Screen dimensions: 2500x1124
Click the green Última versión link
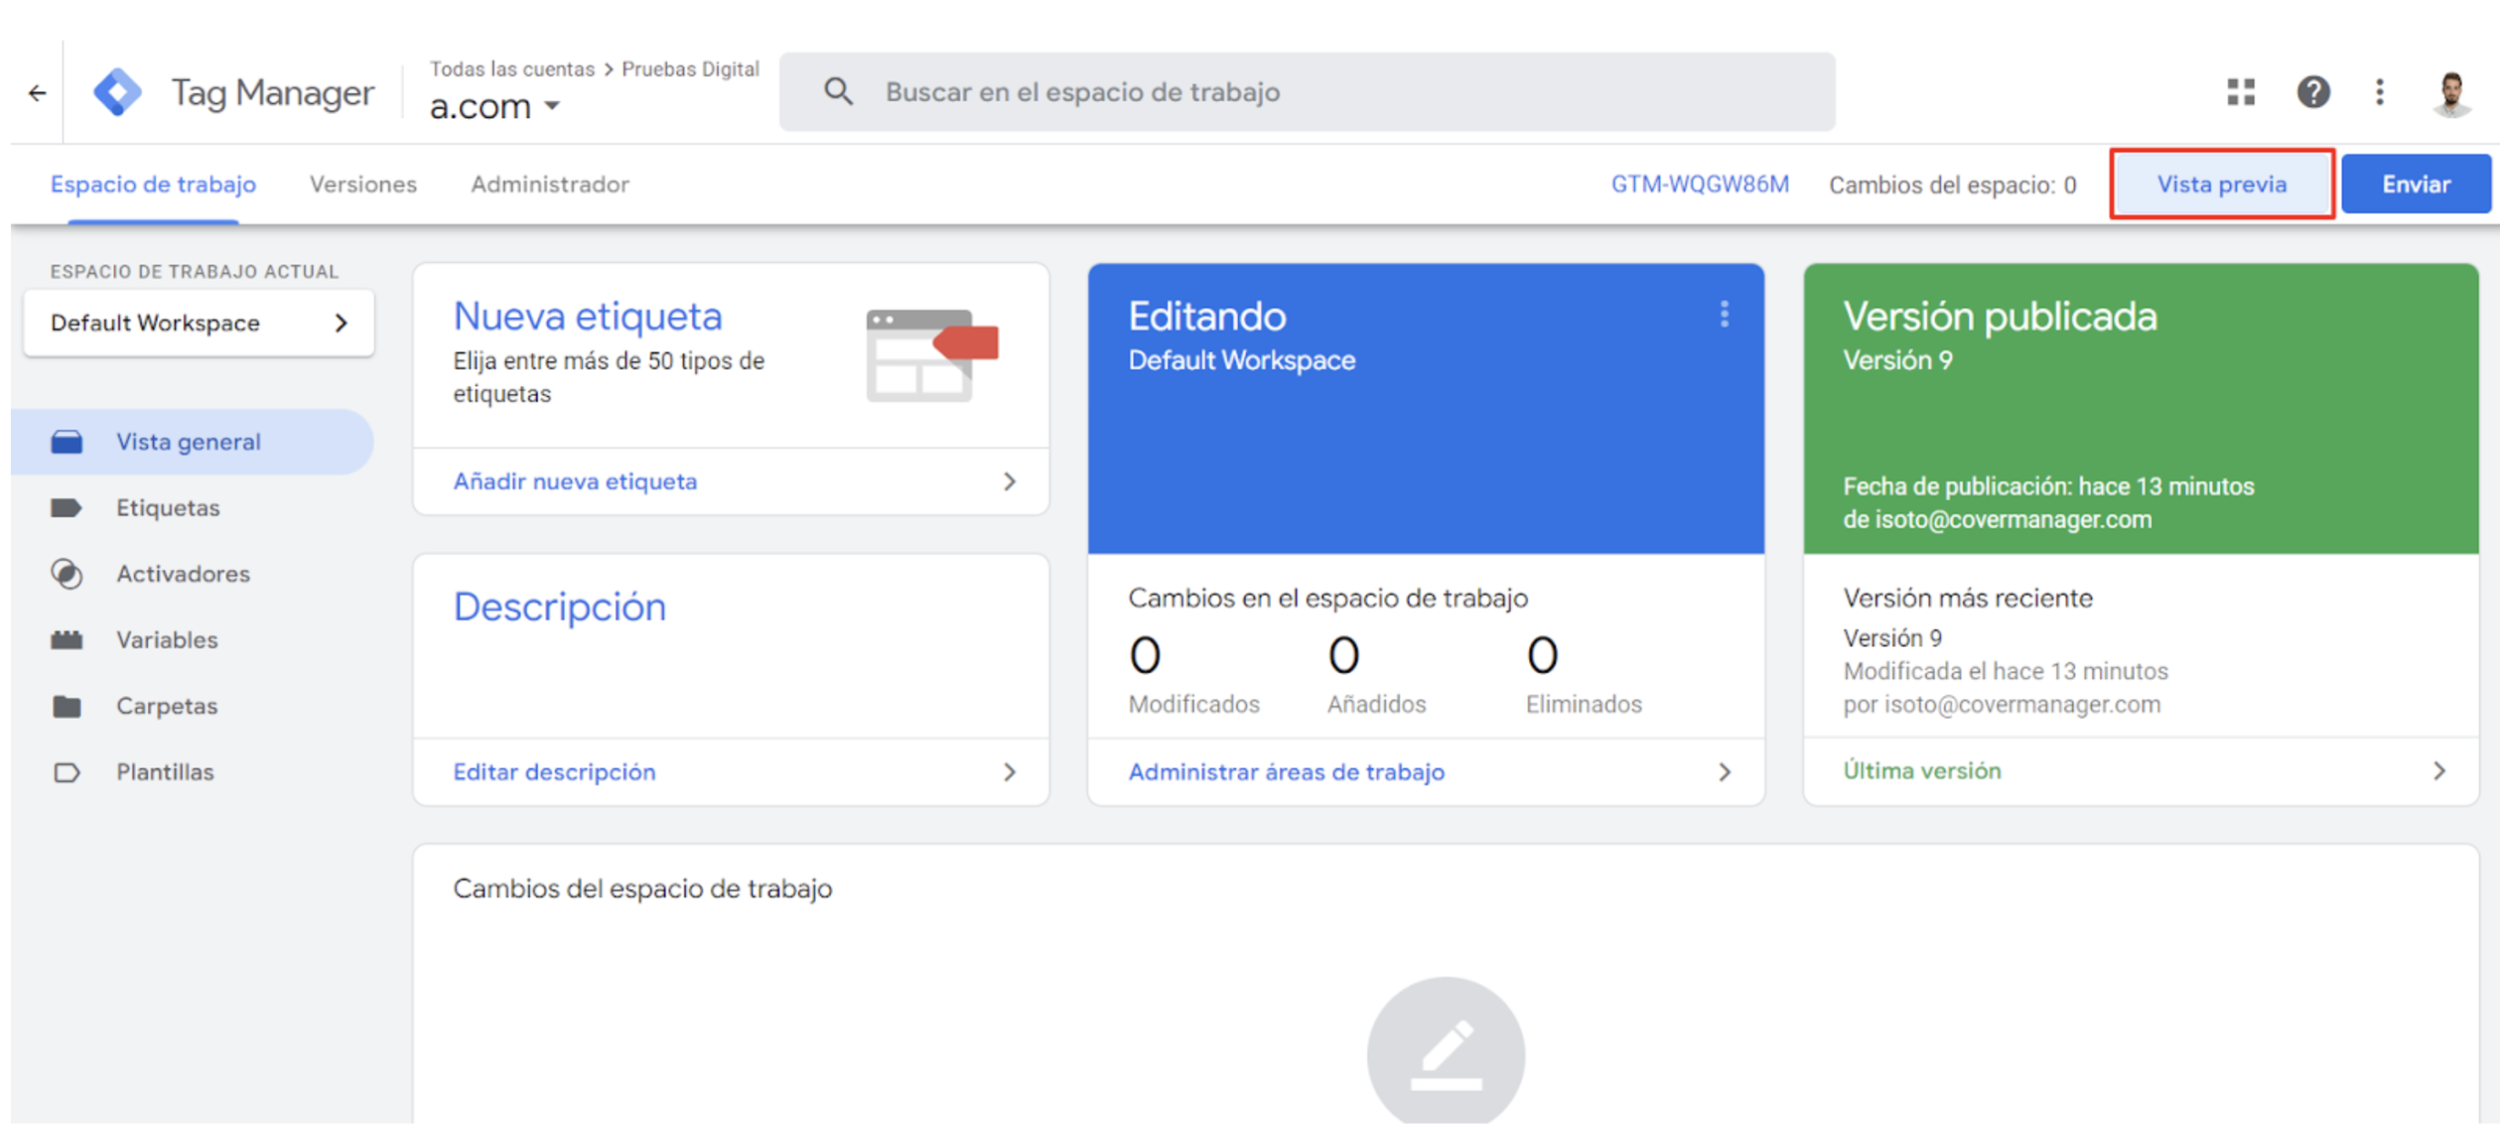pos(1922,771)
